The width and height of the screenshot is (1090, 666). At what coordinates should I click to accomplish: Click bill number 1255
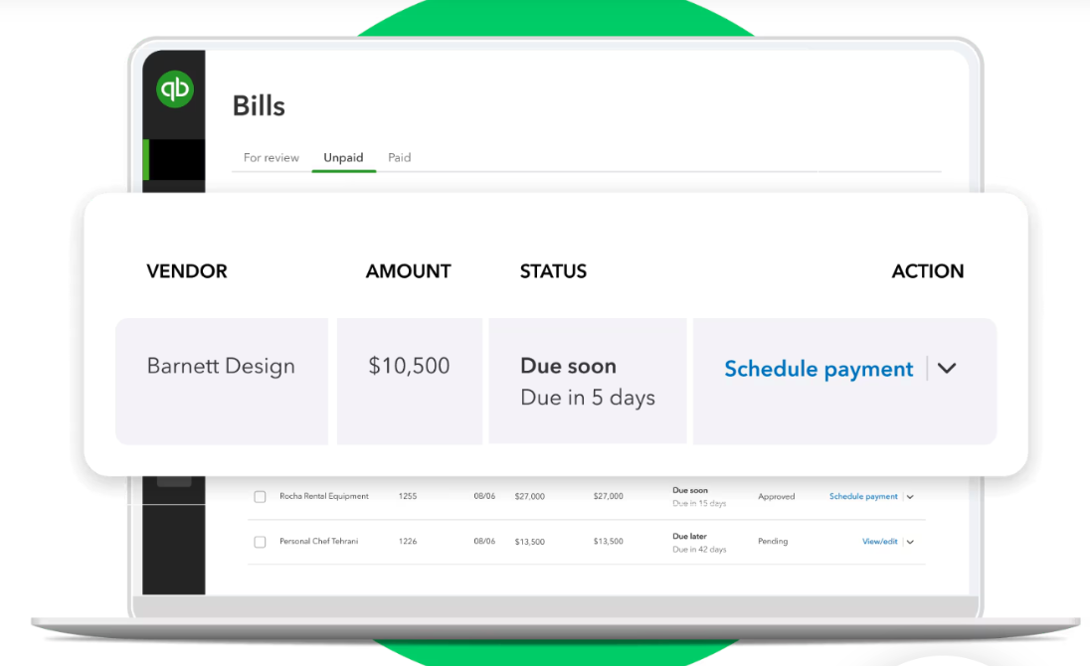[x=408, y=496]
